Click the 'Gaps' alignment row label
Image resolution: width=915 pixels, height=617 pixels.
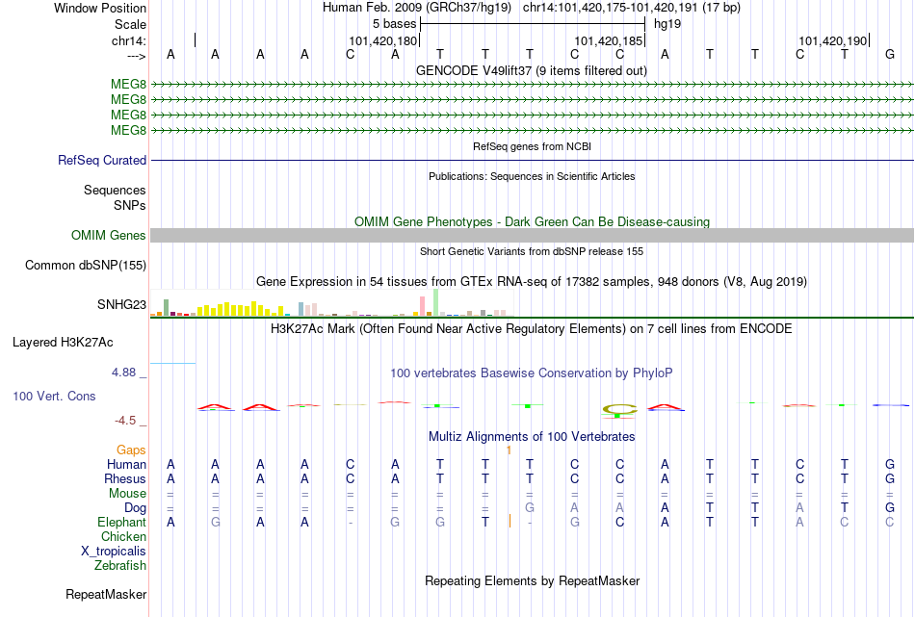click(x=131, y=450)
